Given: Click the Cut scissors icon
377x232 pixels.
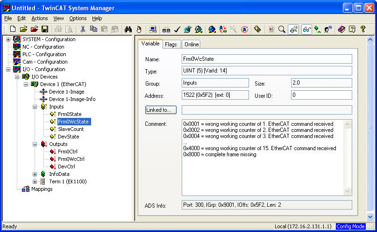Looking at the screenshot, I should click(x=83, y=29).
